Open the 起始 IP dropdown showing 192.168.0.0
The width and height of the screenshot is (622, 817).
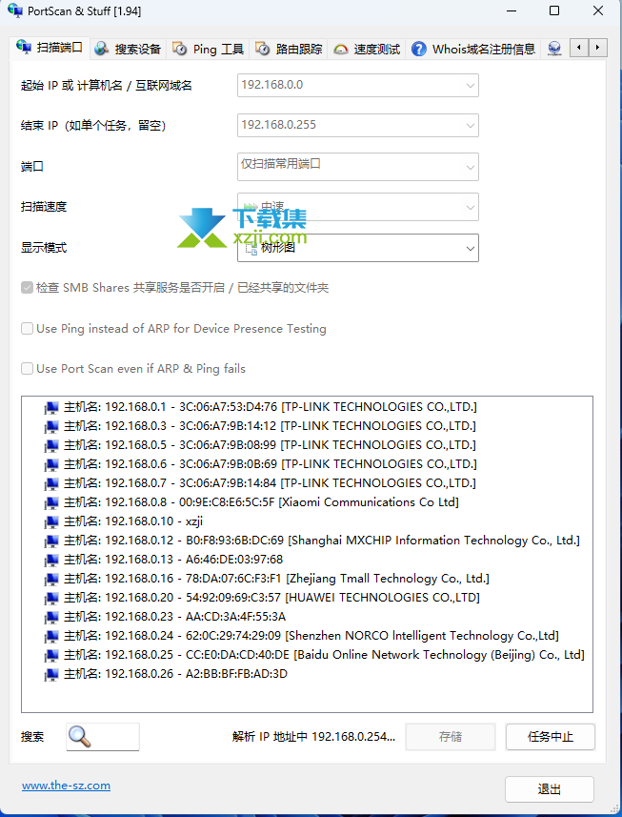(357, 85)
